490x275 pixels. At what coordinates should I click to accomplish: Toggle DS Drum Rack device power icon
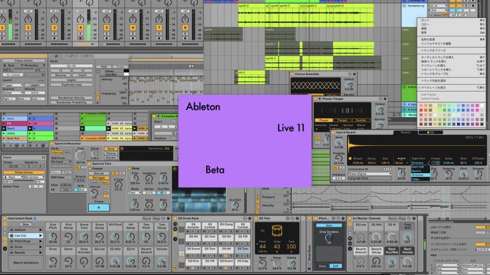click(175, 218)
